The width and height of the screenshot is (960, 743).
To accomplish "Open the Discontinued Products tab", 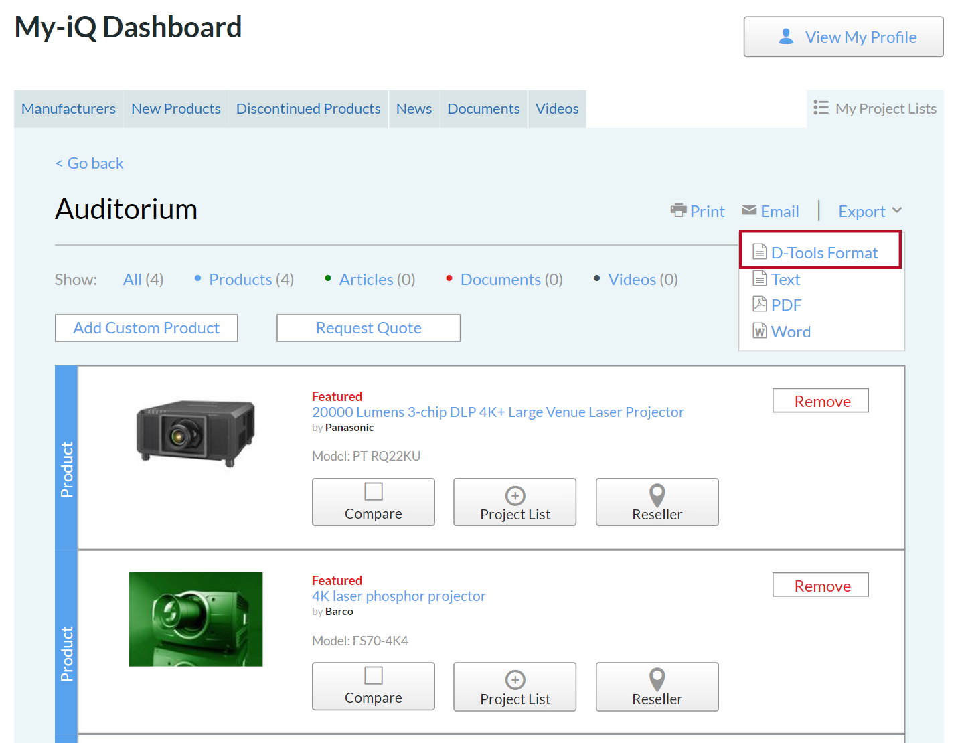I will click(x=309, y=109).
